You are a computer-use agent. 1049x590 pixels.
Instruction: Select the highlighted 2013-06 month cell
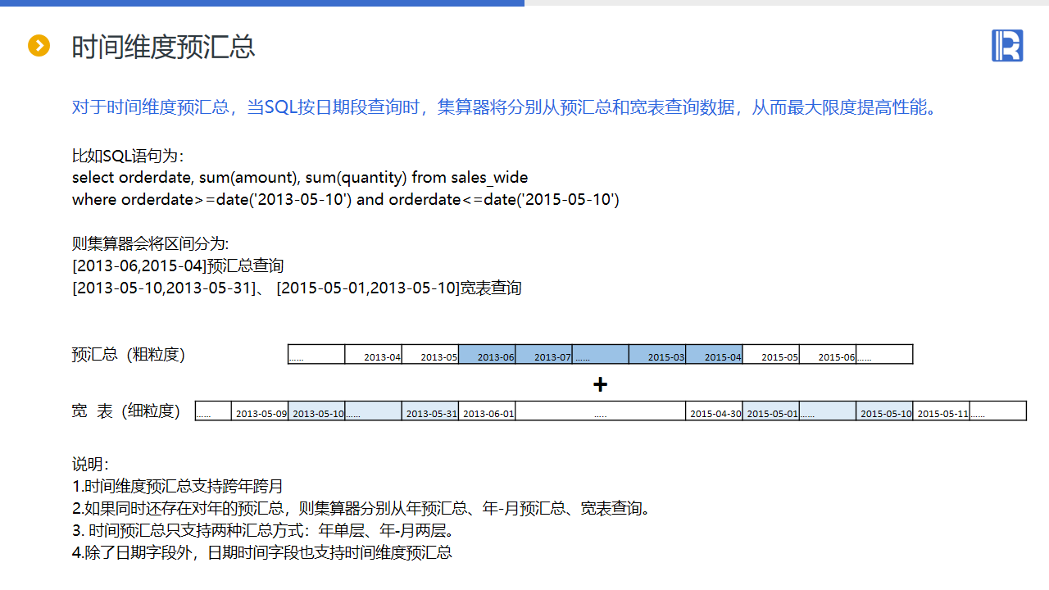(x=487, y=354)
